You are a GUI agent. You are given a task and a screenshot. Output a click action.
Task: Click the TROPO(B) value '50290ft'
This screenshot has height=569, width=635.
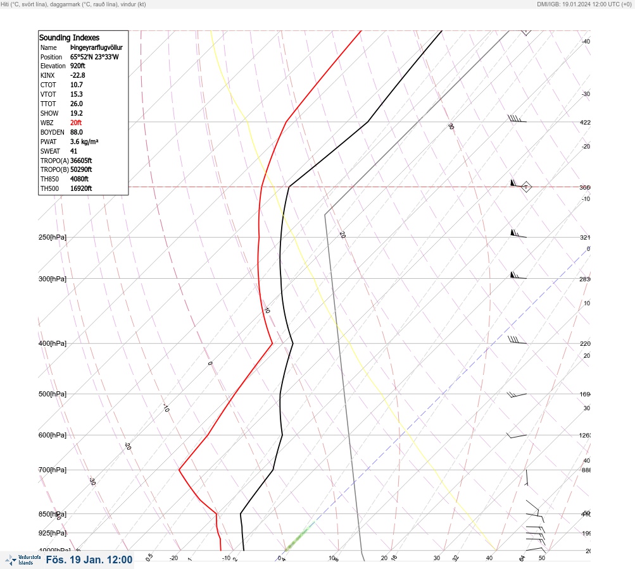click(81, 169)
